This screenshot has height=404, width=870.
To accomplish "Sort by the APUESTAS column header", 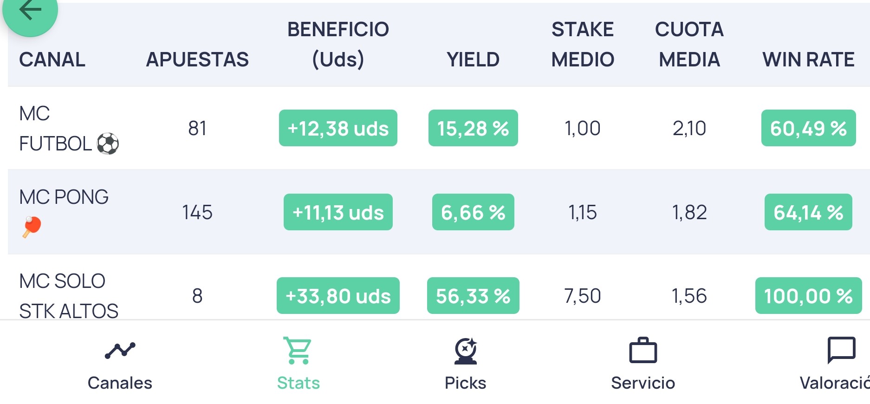I will tap(197, 59).
